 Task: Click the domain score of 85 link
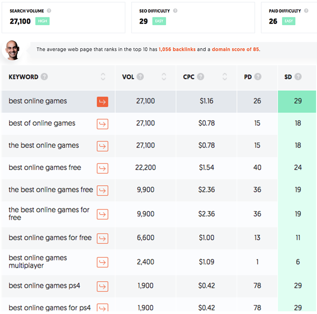(x=235, y=49)
